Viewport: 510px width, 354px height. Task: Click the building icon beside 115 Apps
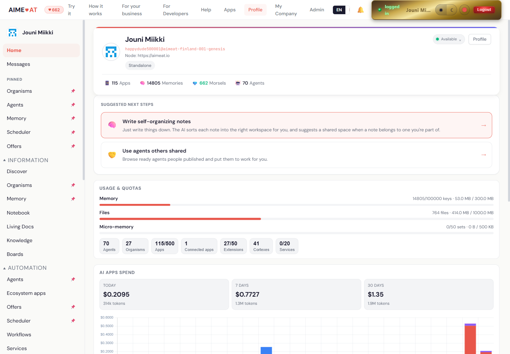(107, 83)
